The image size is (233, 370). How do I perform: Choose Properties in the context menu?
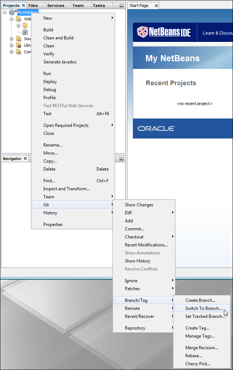pos(73,225)
